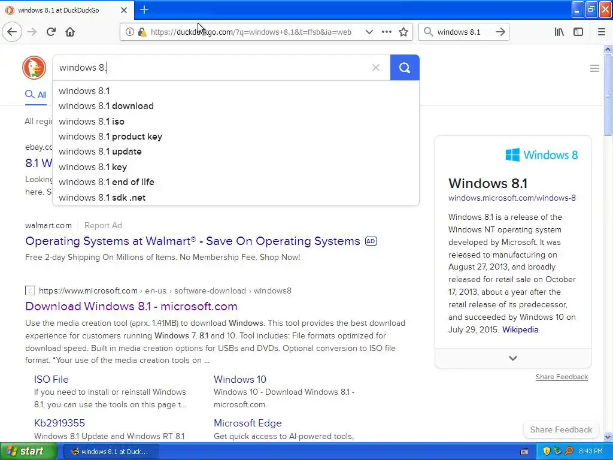Open the Firefox hamburger menu

[x=602, y=32]
